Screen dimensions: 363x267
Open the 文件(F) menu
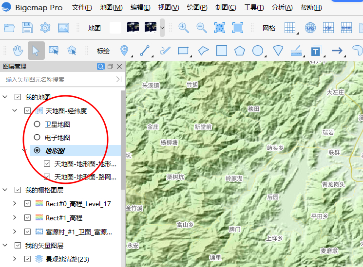click(x=82, y=7)
